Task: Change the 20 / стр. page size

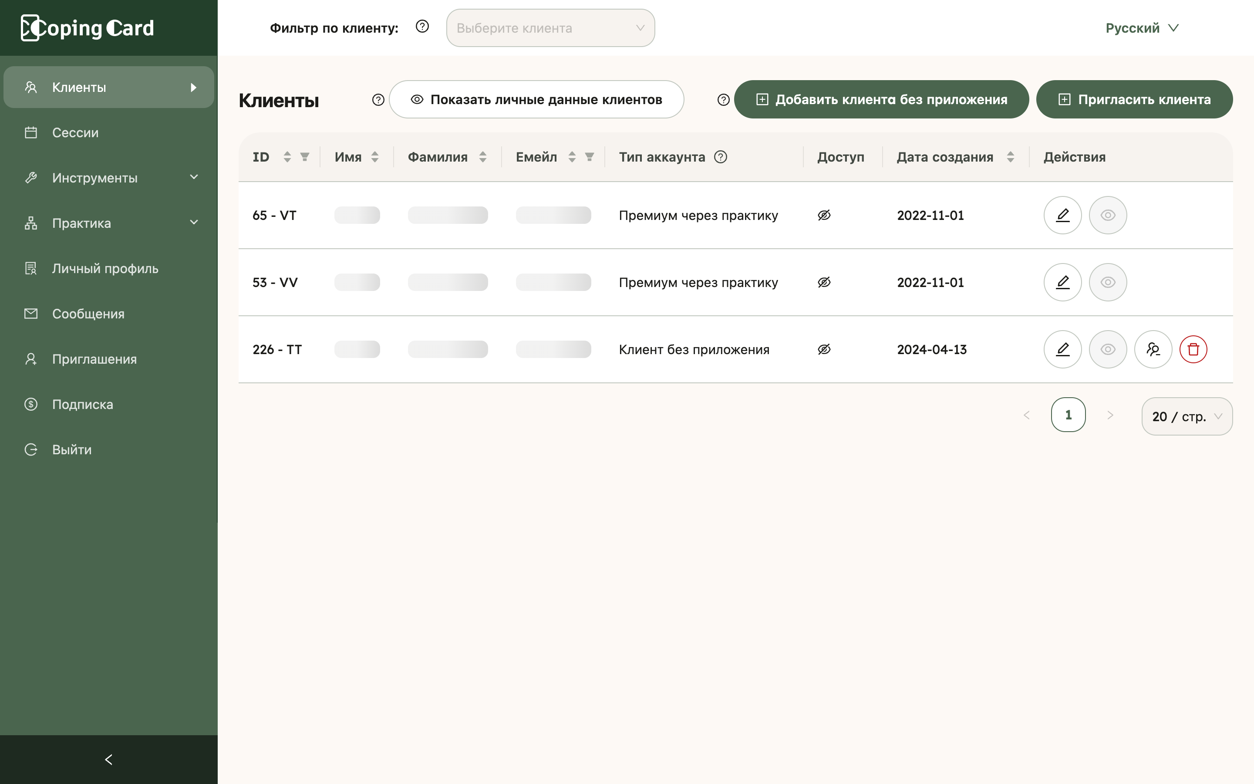Action: 1187,416
